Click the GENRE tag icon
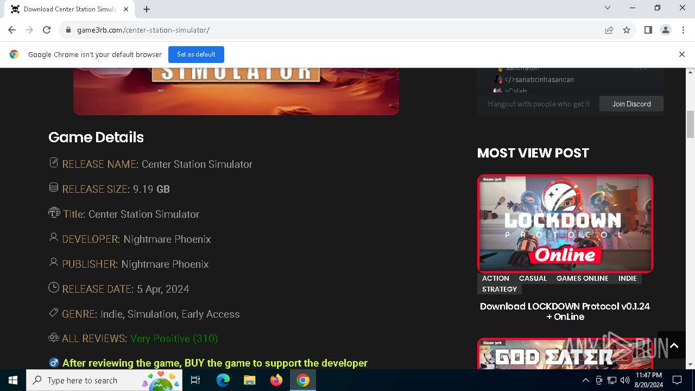Image resolution: width=695 pixels, height=391 pixels. click(x=54, y=312)
